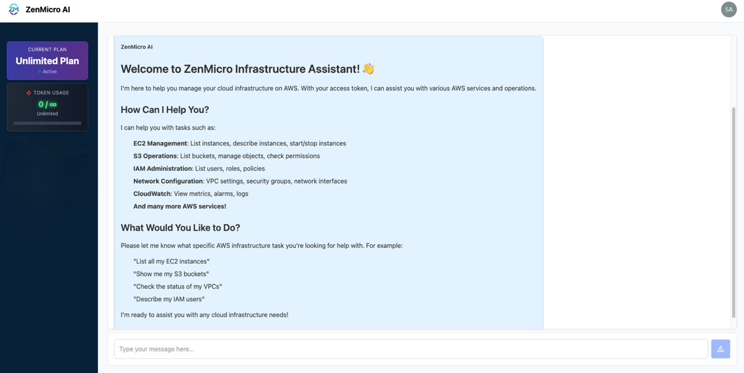Open the SA user avatar menu
Viewport: 744px width, 373px height.
point(728,9)
